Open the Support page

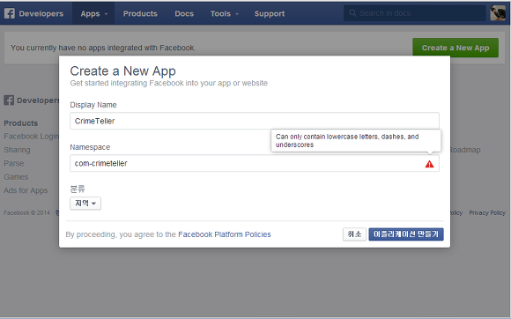(x=270, y=14)
